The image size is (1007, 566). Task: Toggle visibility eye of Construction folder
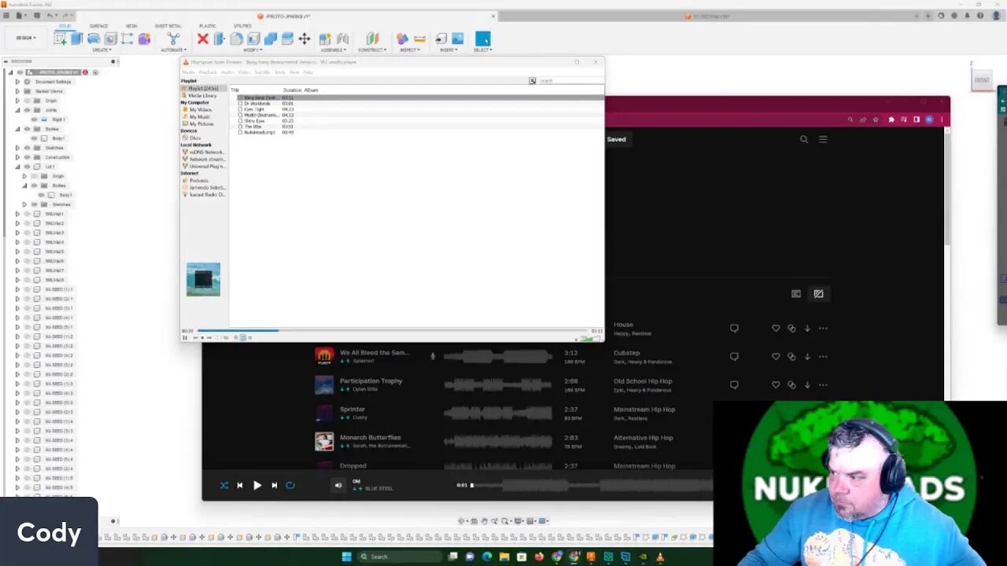click(x=27, y=157)
